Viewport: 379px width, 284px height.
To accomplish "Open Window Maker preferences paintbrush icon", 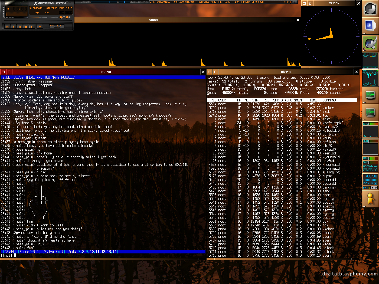I will pyautogui.click(x=370, y=43).
